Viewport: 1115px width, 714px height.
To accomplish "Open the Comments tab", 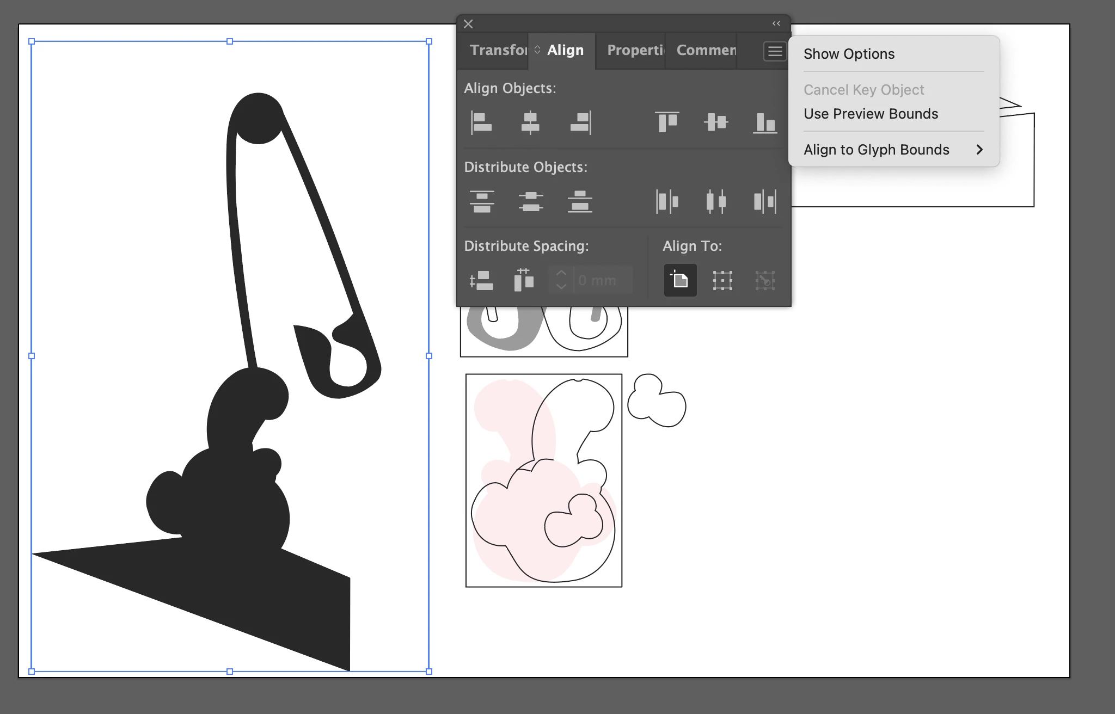I will tap(706, 50).
